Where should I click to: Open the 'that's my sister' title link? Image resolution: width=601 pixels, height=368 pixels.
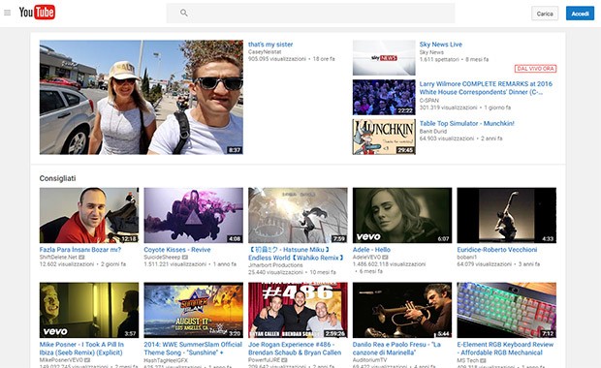[x=270, y=45]
